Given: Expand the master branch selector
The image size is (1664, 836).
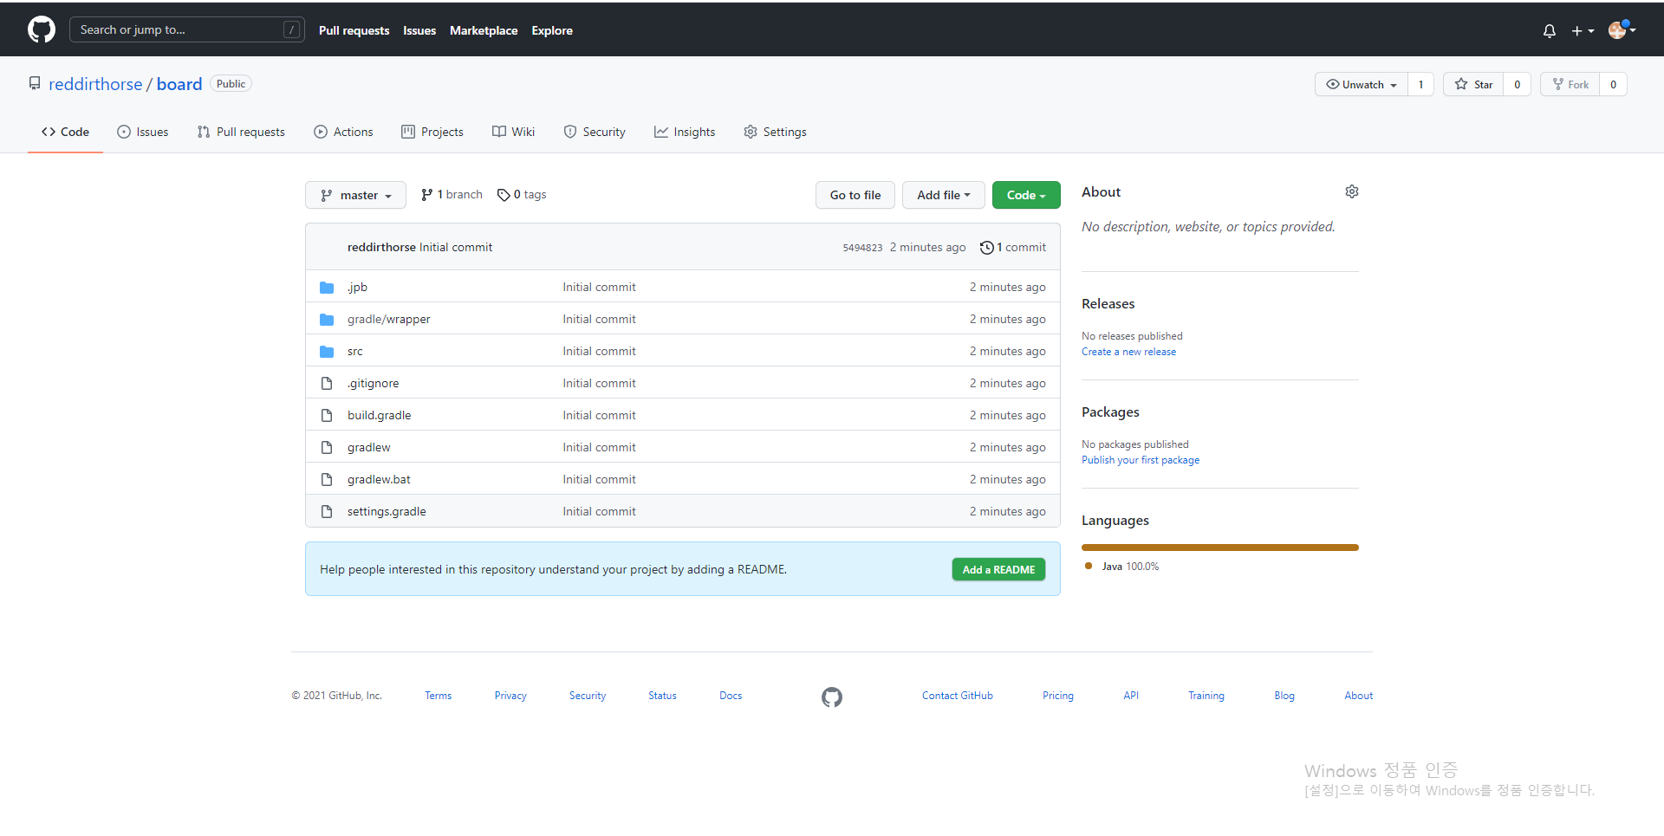Looking at the screenshot, I should pyautogui.click(x=355, y=195).
